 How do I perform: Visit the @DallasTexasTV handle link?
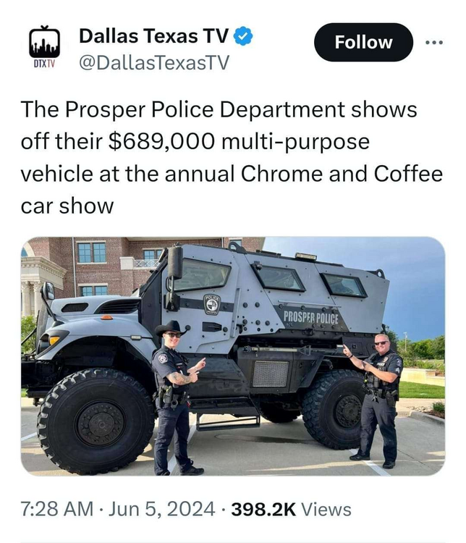[x=154, y=63]
